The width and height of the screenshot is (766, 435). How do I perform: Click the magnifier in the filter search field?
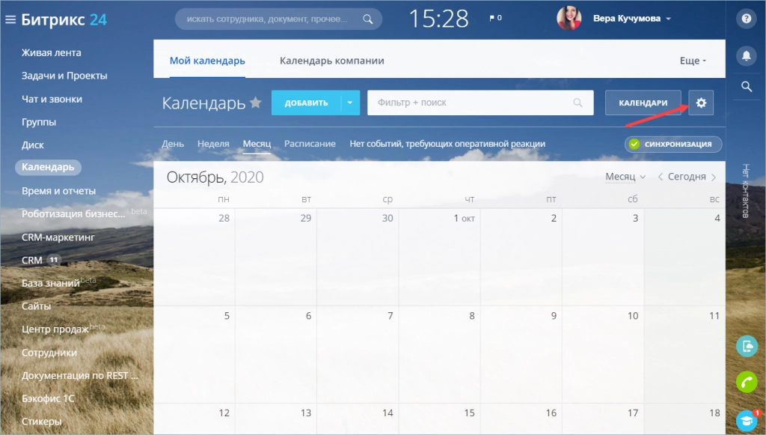tap(577, 103)
